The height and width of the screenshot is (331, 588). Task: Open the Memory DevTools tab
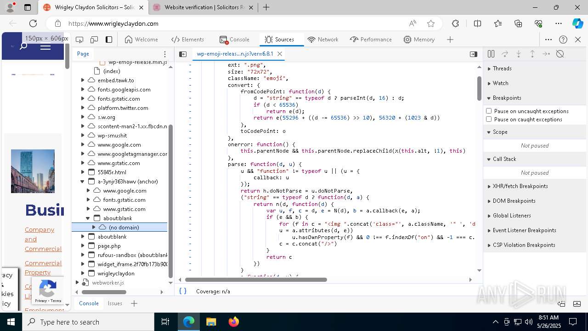point(419,40)
